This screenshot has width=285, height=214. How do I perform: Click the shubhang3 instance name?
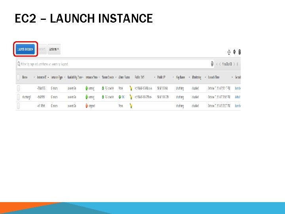[27, 97]
